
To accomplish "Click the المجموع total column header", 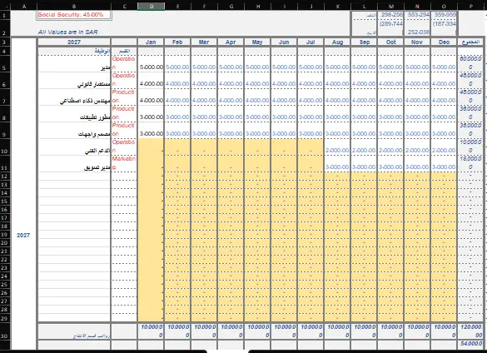I will tap(470, 42).
